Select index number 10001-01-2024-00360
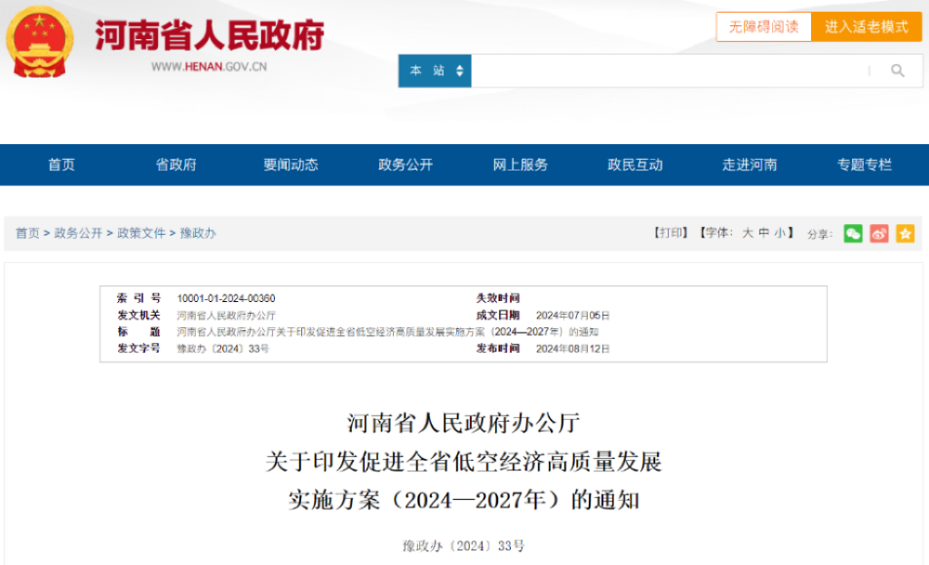The image size is (929, 565). pyautogui.click(x=226, y=298)
